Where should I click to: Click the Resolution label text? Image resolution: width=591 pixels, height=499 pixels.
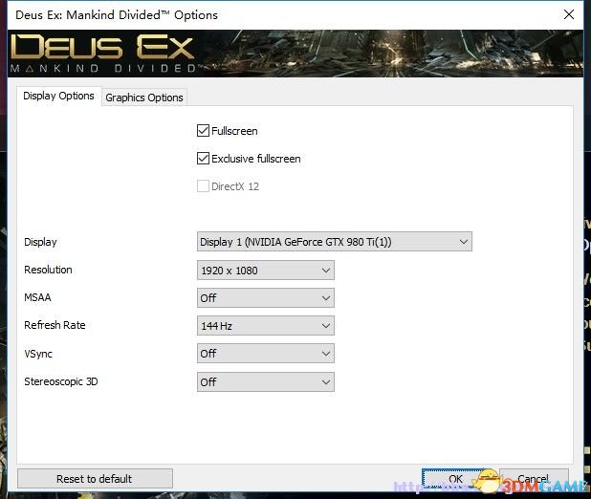click(x=48, y=270)
